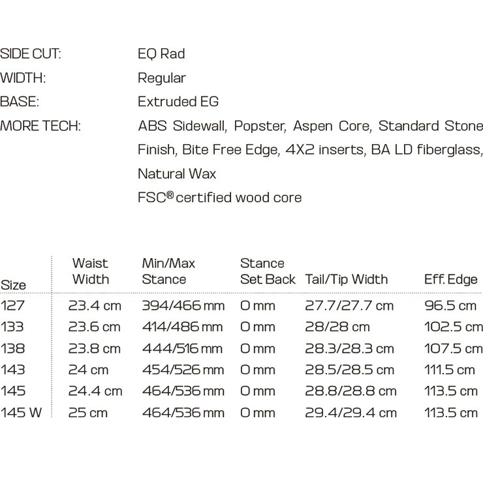Click the 133 size row label

click(x=12, y=327)
